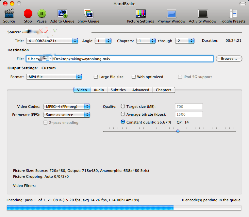
Task: Open the Video Codec dropdown
Action: [x=67, y=107]
